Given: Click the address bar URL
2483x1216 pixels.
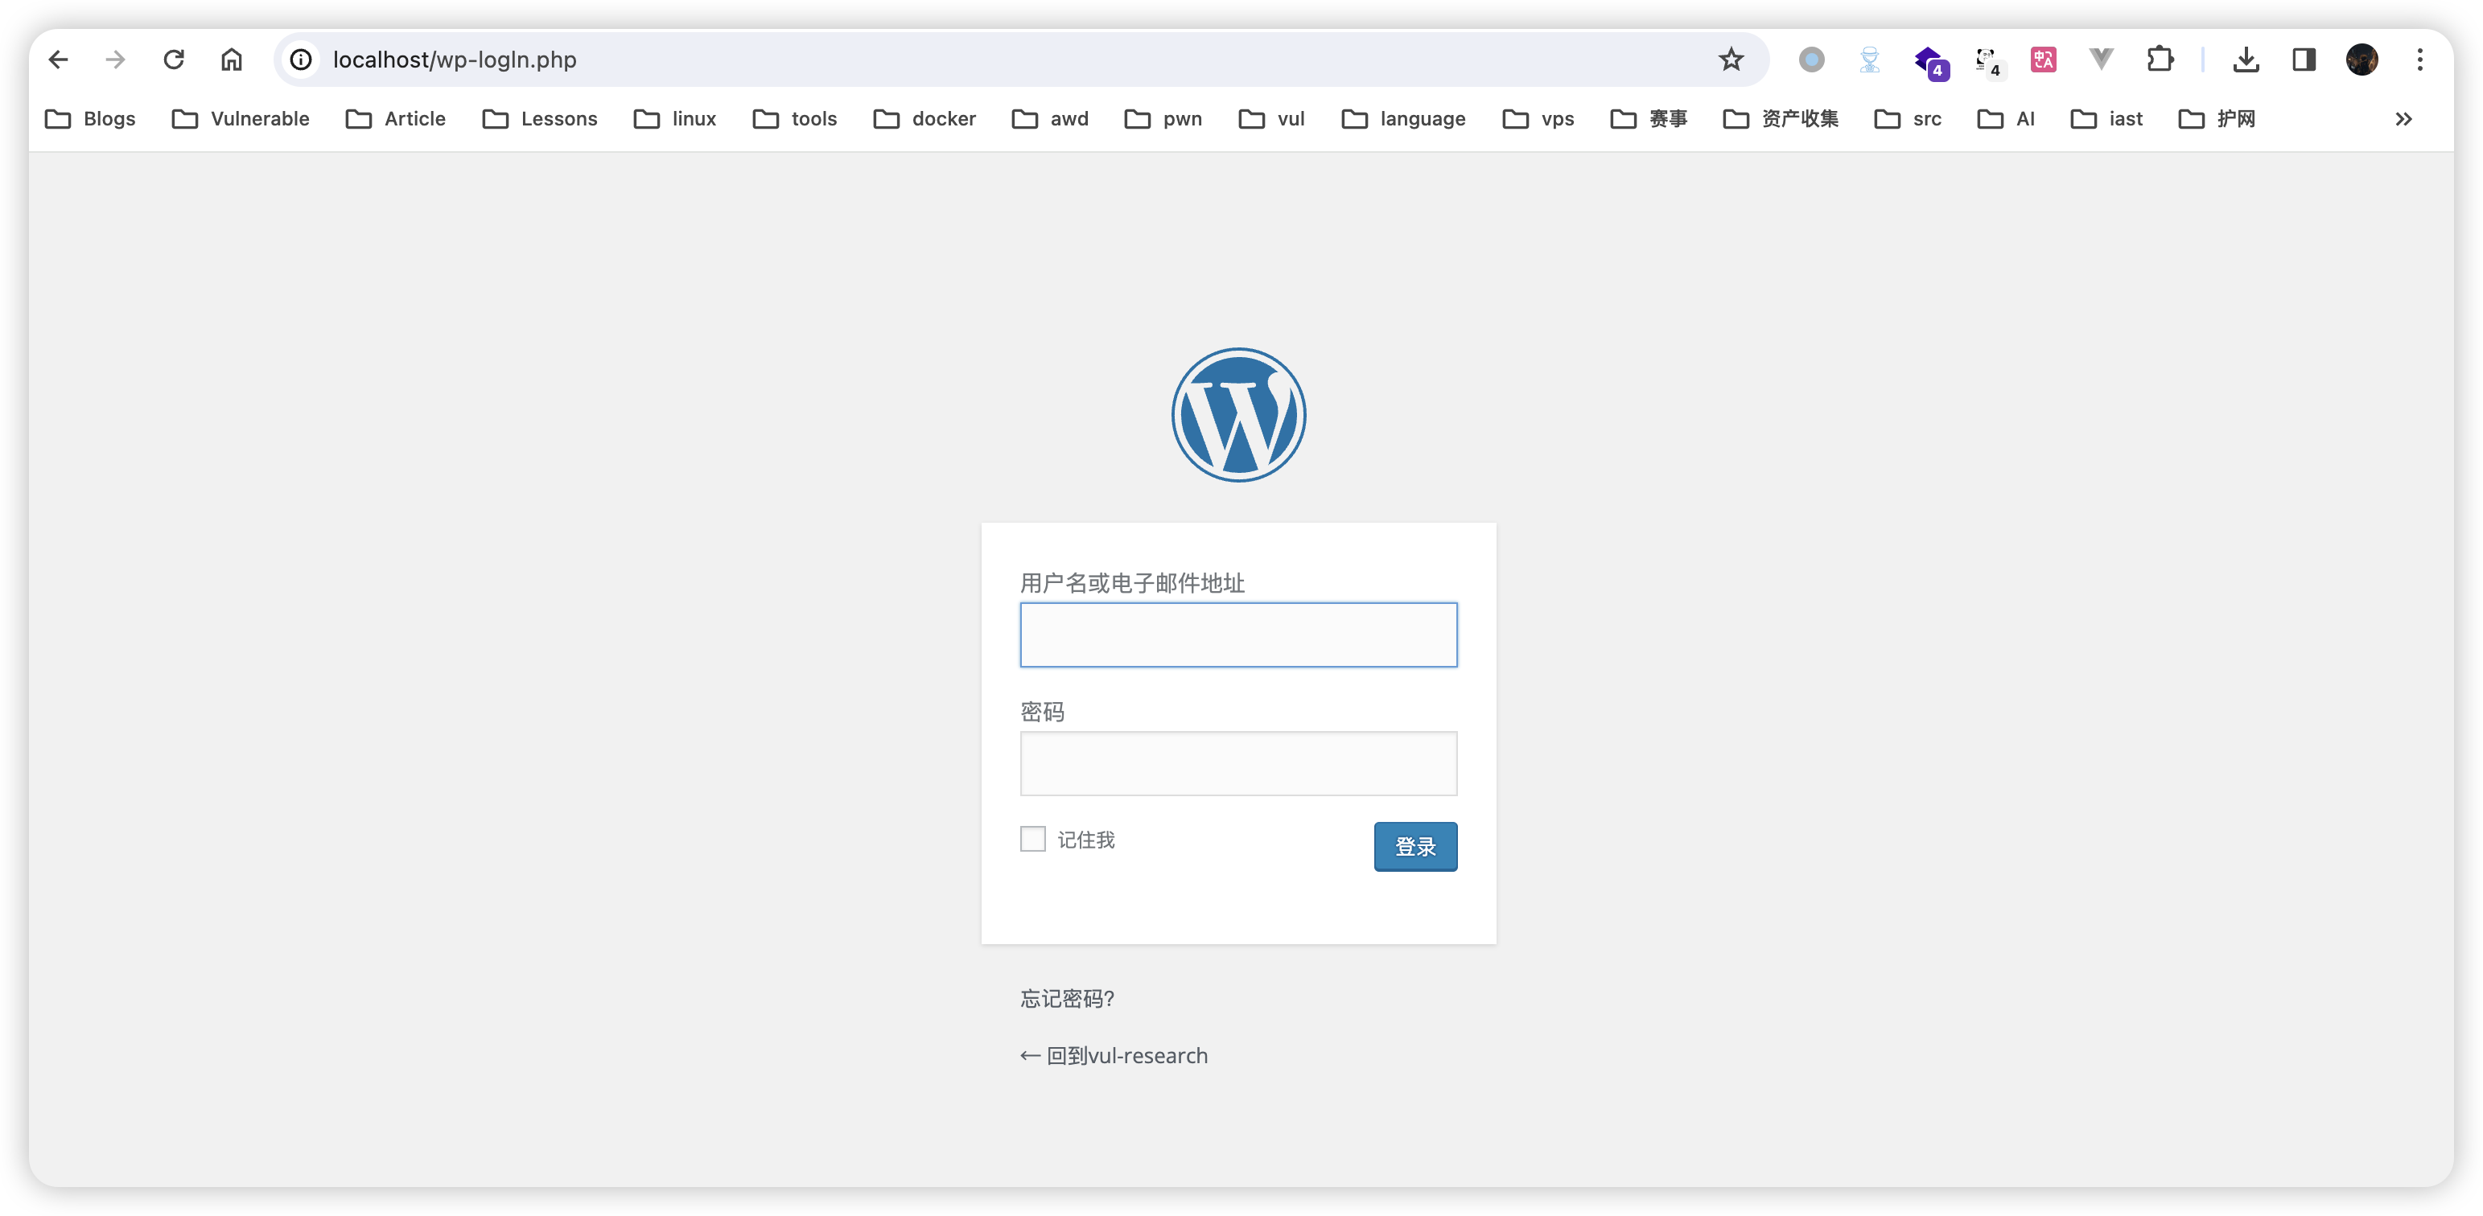Looking at the screenshot, I should (454, 60).
